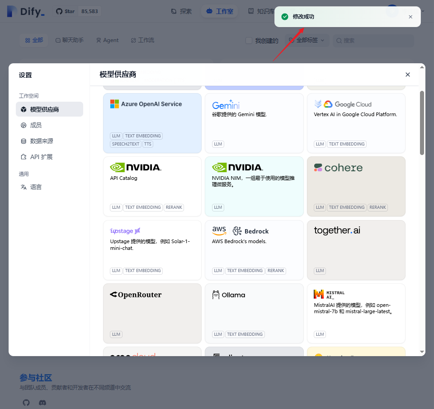Switch to the 工作室 navigation tab
The image size is (434, 409).
coord(220,11)
